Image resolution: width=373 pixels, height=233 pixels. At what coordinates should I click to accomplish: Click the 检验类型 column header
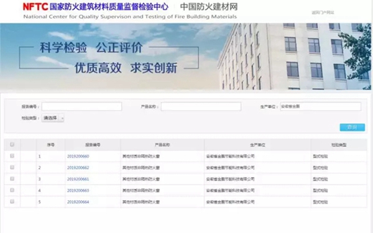click(x=339, y=145)
